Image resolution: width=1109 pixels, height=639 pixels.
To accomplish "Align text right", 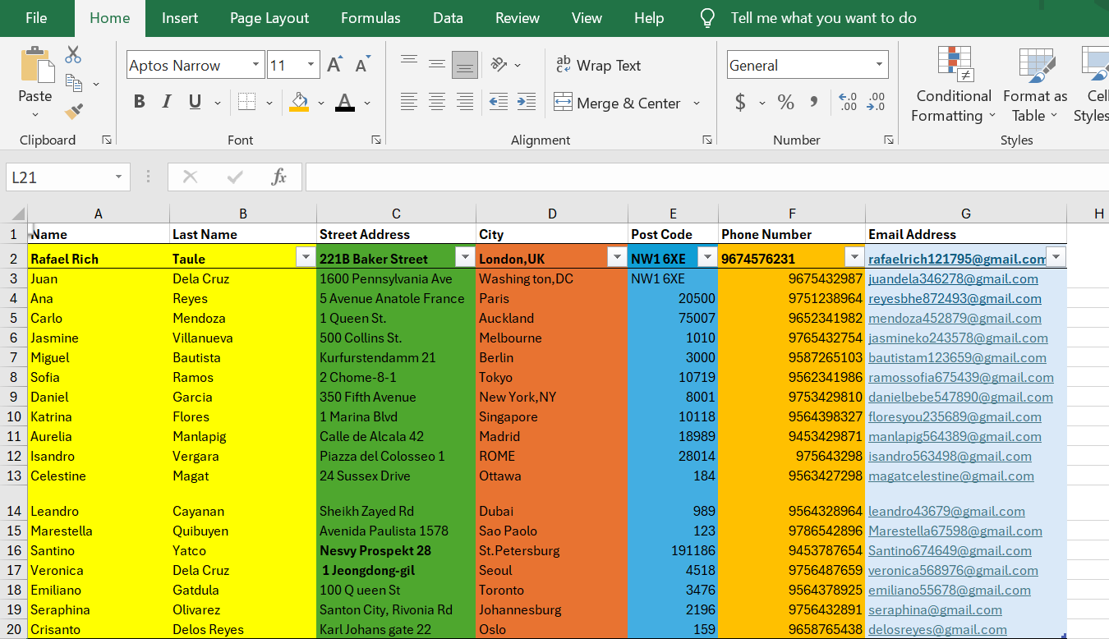I will pyautogui.click(x=465, y=102).
